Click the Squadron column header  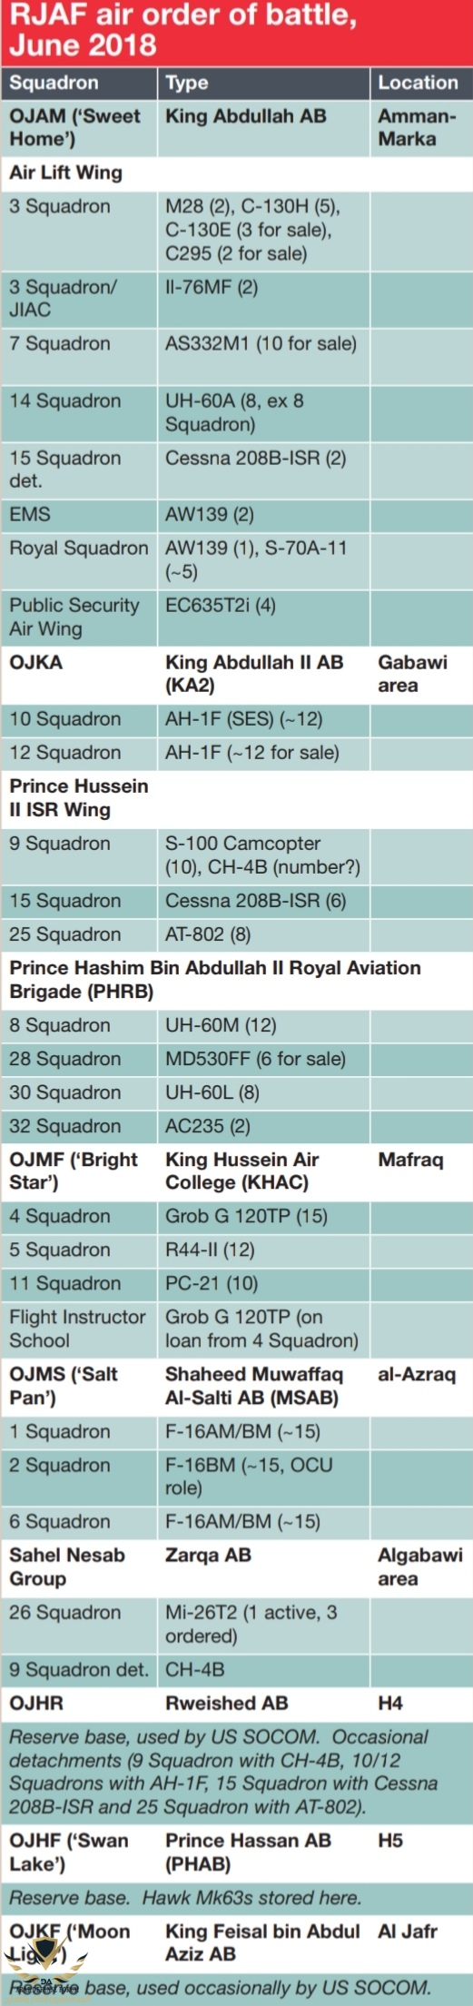point(54,83)
